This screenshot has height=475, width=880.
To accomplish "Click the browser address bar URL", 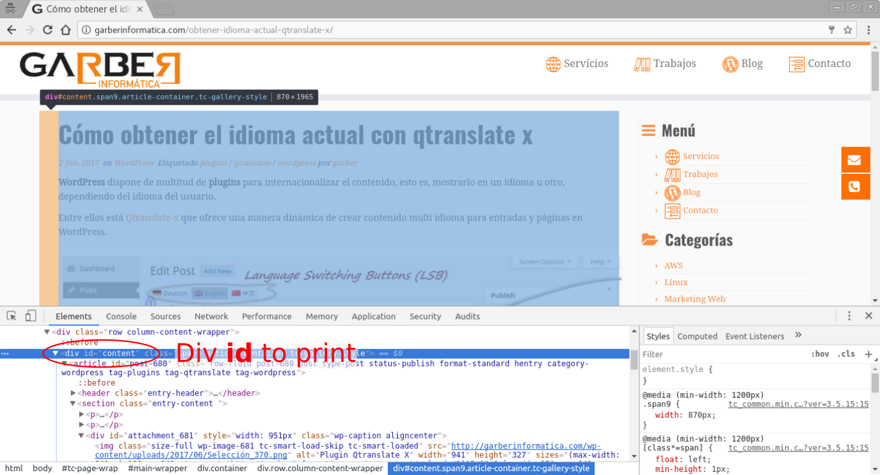I will pos(214,30).
